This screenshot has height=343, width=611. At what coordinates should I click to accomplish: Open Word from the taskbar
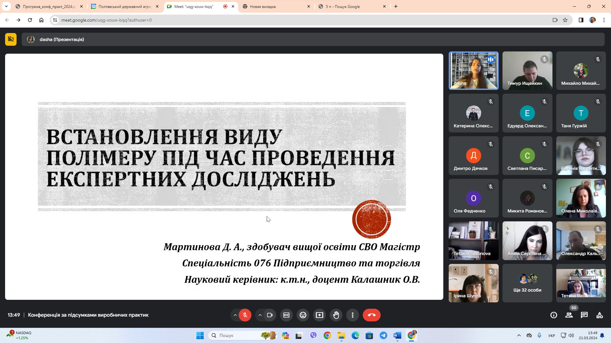397,335
